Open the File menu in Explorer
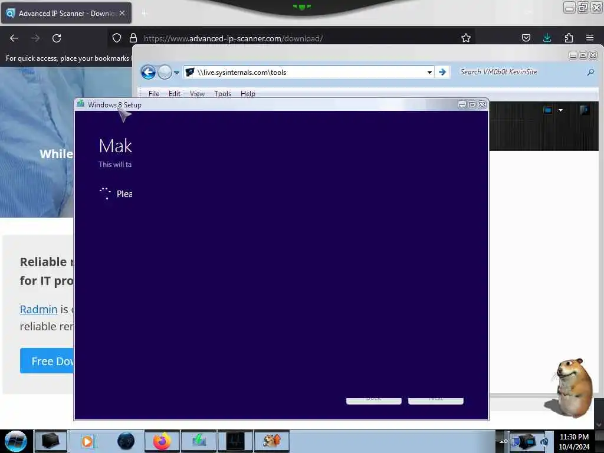The image size is (604, 453). tap(154, 94)
